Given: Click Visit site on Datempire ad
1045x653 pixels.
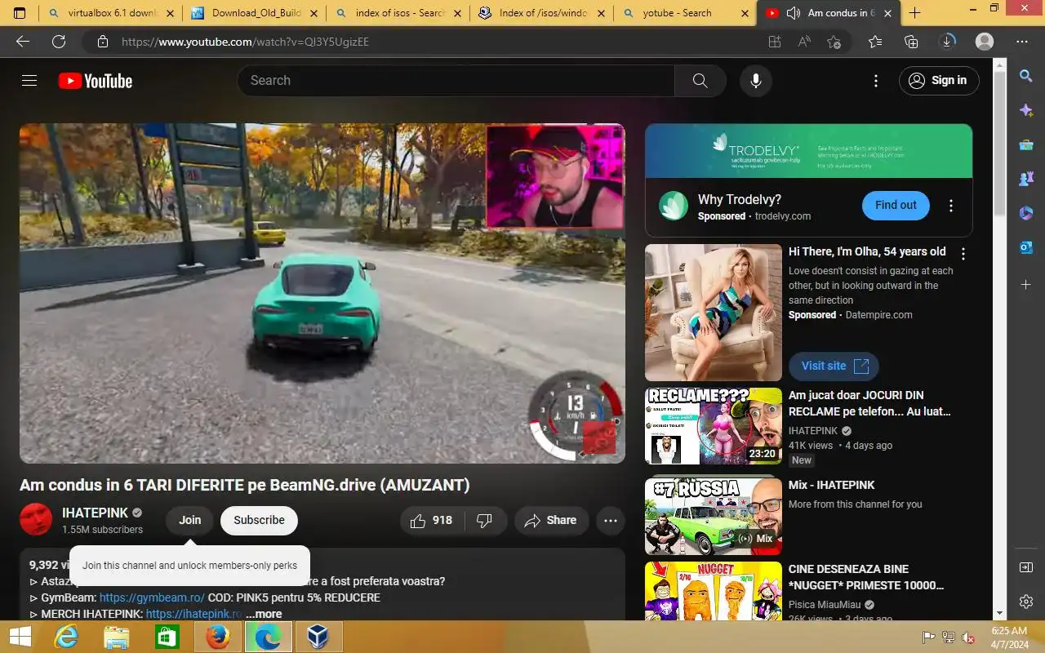Looking at the screenshot, I should coord(834,366).
